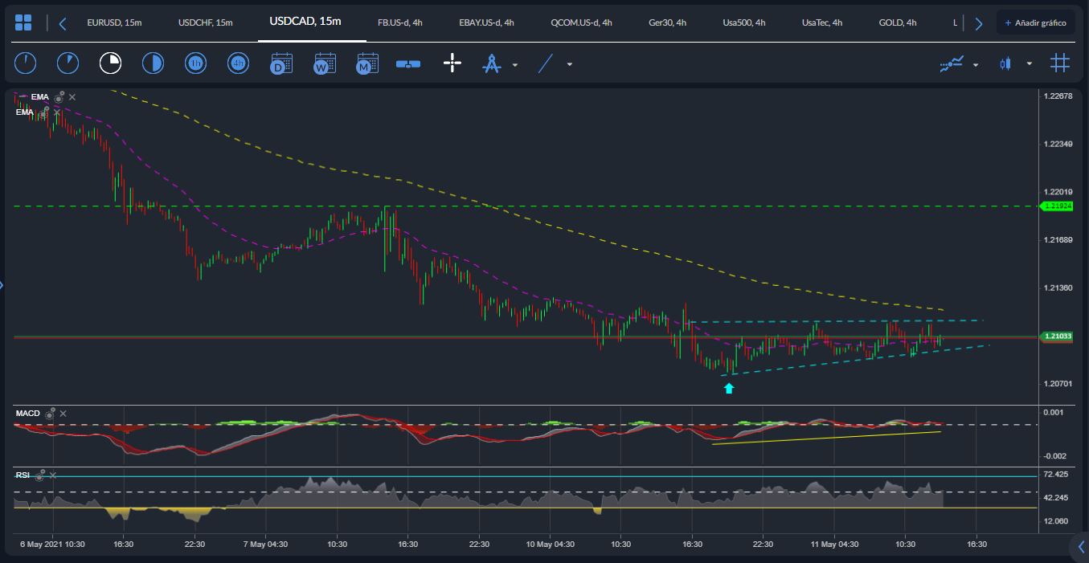
Task: Open the chart layout grid menu
Action: [24, 22]
